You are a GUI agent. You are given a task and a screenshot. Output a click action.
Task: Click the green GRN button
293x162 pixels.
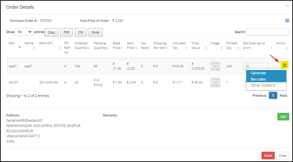tap(283, 117)
